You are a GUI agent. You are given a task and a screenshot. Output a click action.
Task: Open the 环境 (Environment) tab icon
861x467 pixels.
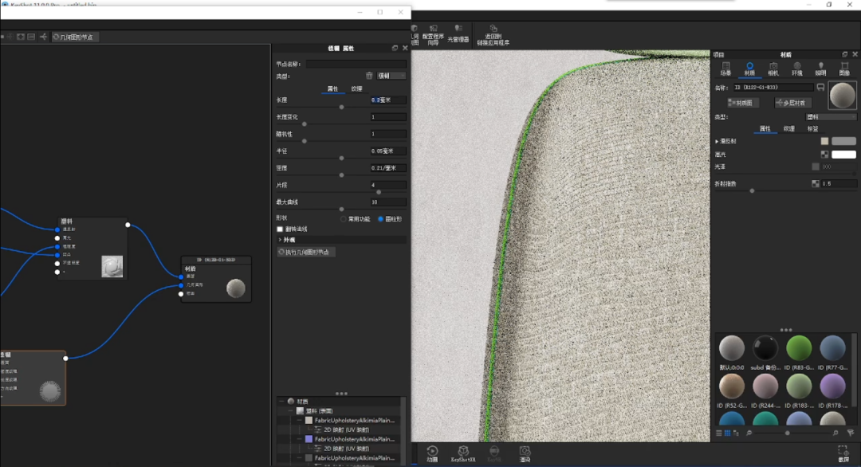(796, 69)
